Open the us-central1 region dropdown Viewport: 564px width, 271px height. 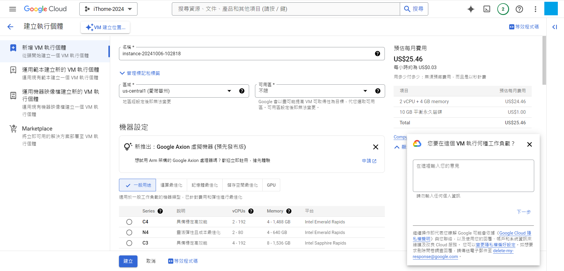click(184, 91)
